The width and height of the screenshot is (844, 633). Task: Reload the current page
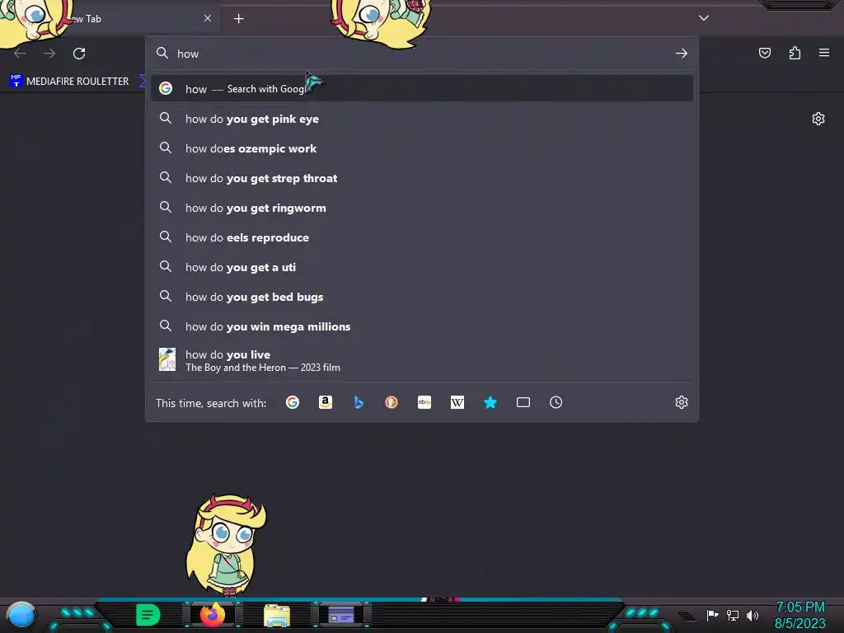tap(79, 54)
